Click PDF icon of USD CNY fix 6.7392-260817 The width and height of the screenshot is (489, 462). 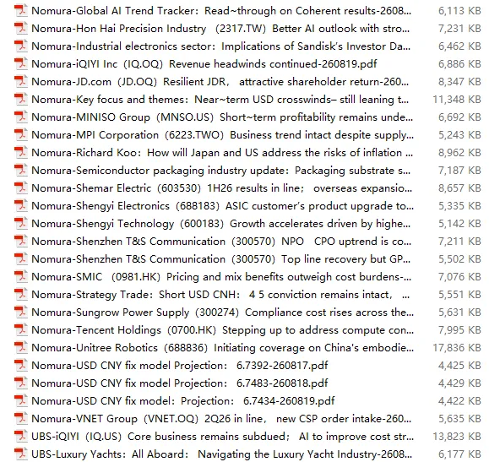(21, 366)
